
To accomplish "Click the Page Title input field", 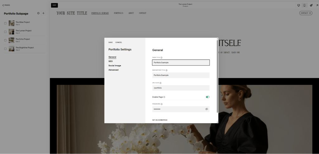I will (x=181, y=63).
